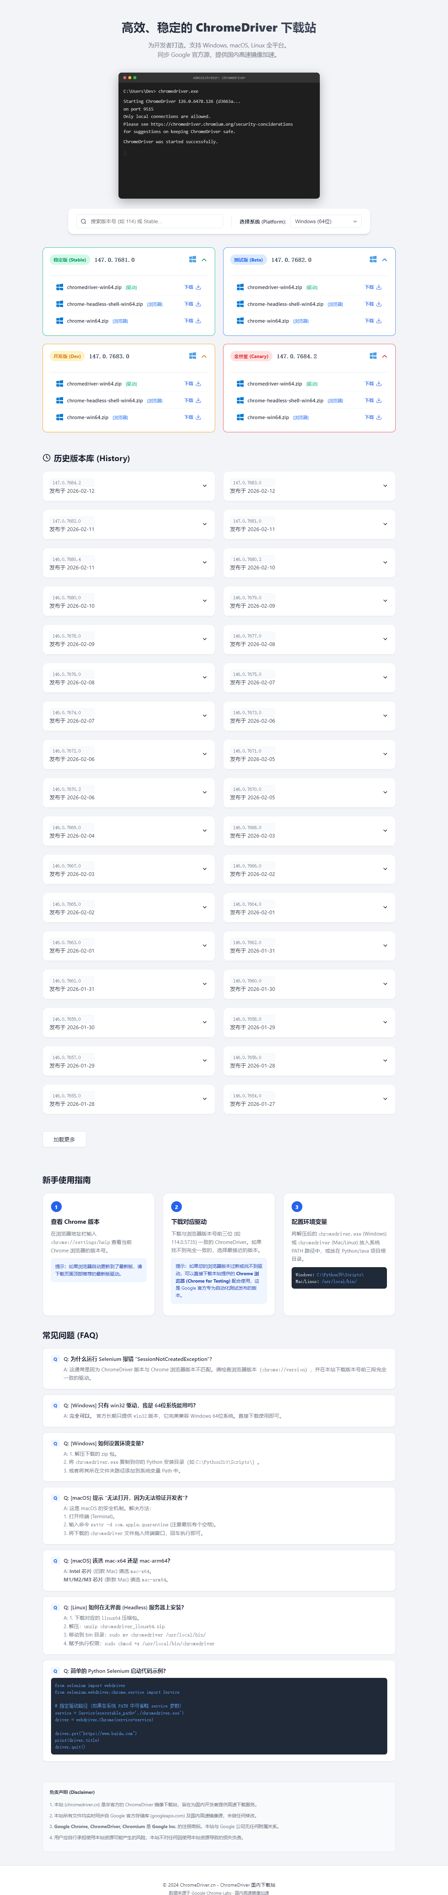Image resolution: width=448 pixels, height=1895 pixels.
Task: Collapse the Stable 147.0.7681.0 card chevron
Action: tap(204, 260)
